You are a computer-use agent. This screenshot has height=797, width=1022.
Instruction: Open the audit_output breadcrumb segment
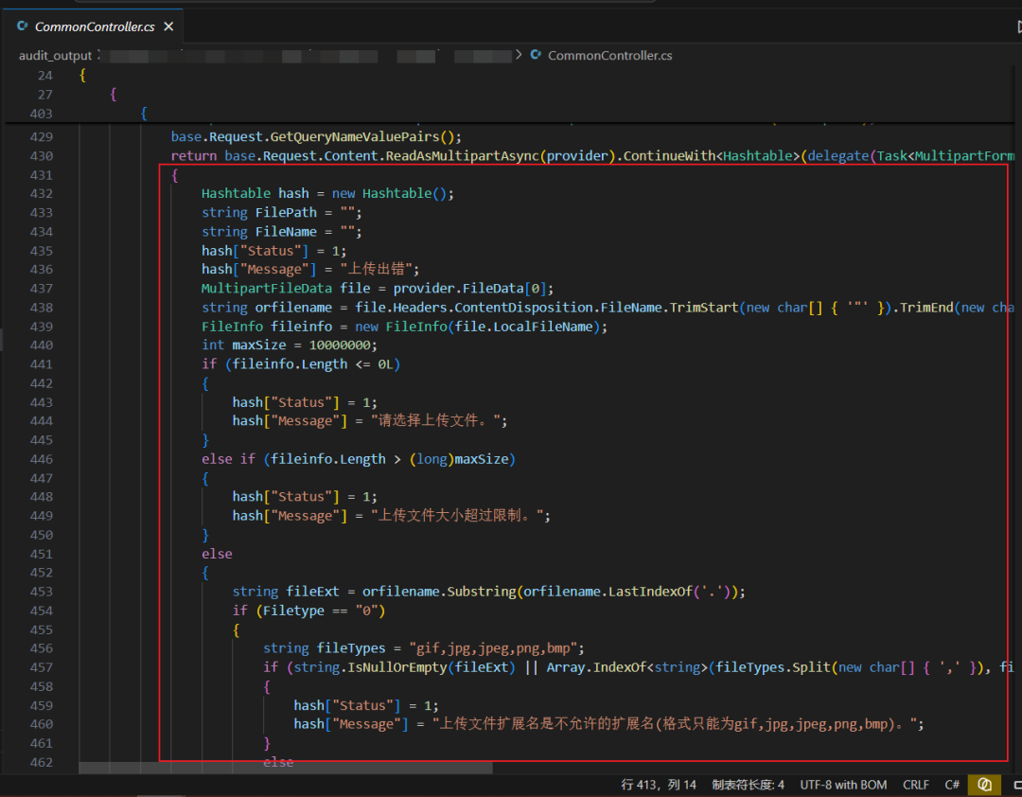coord(56,56)
